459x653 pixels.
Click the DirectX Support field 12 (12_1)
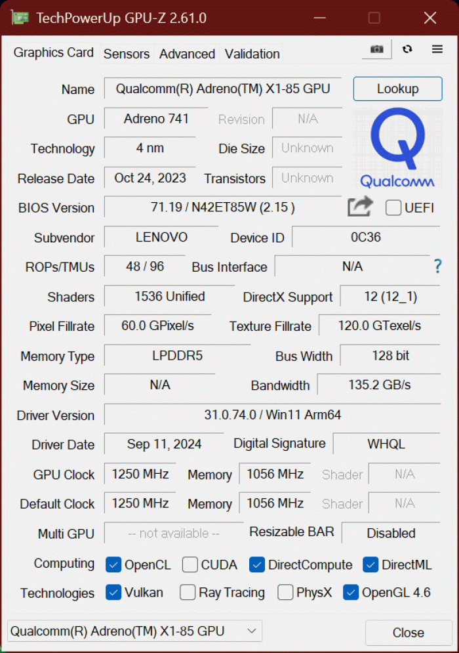pyautogui.click(x=390, y=296)
